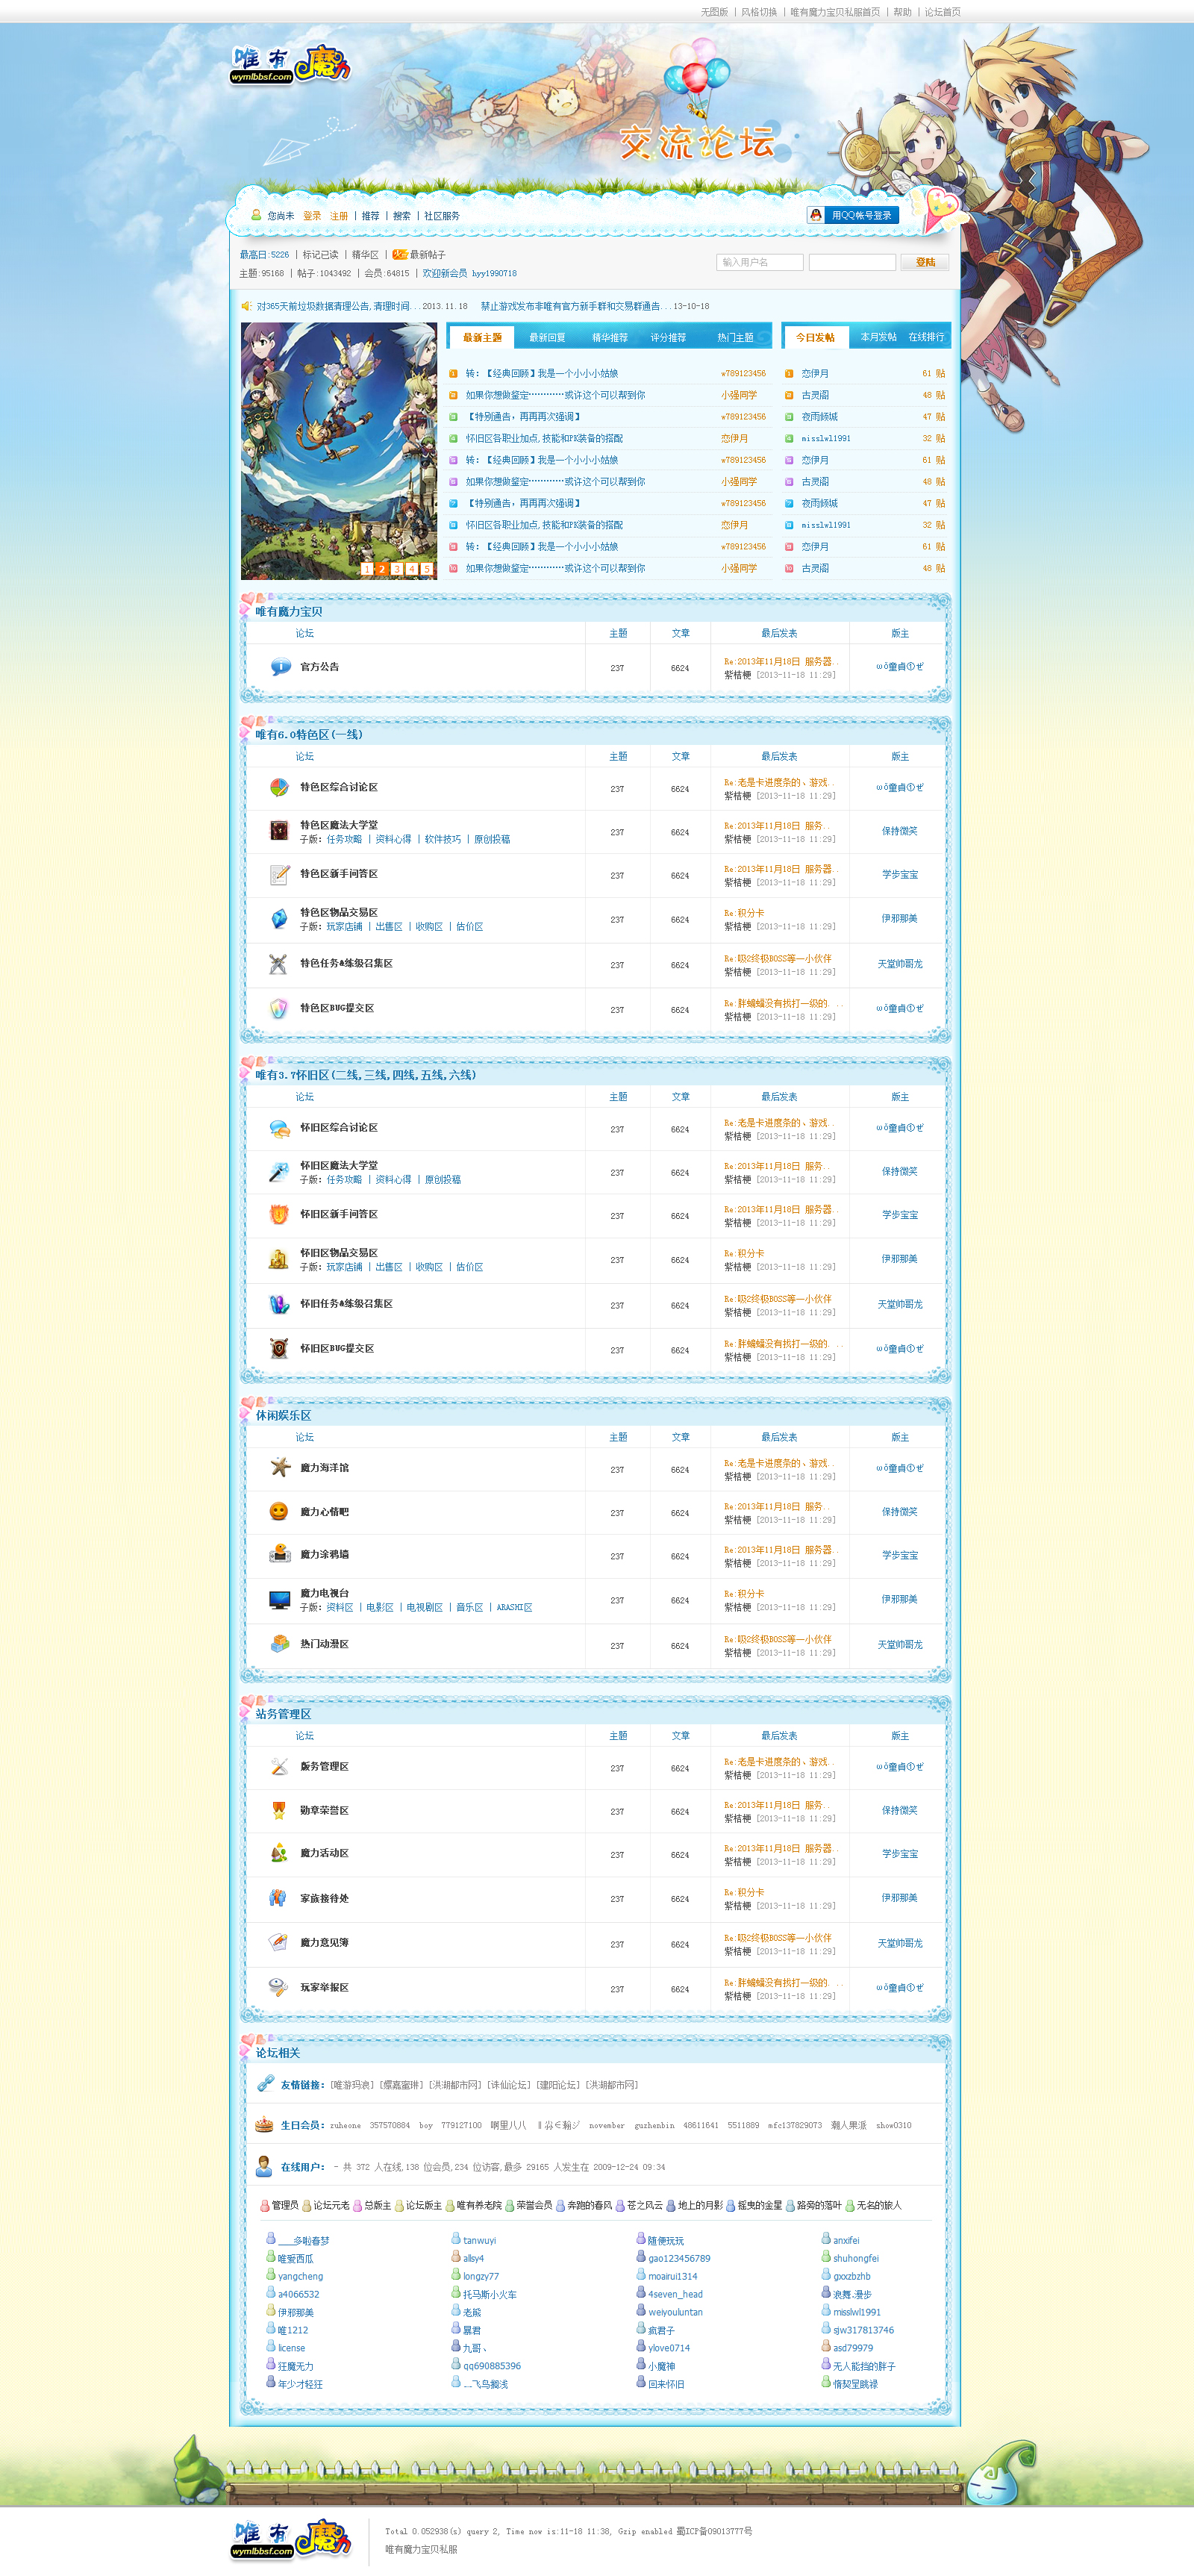1194x2576 pixels.
Task: Select the 本月发帖 ranking tab
Action: 878,337
